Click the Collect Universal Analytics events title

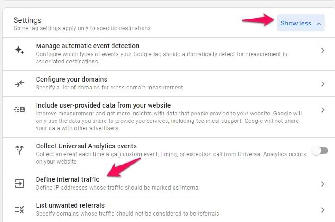(86, 146)
